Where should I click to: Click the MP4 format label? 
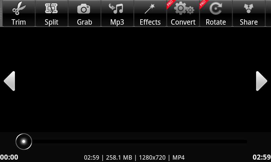point(179,158)
